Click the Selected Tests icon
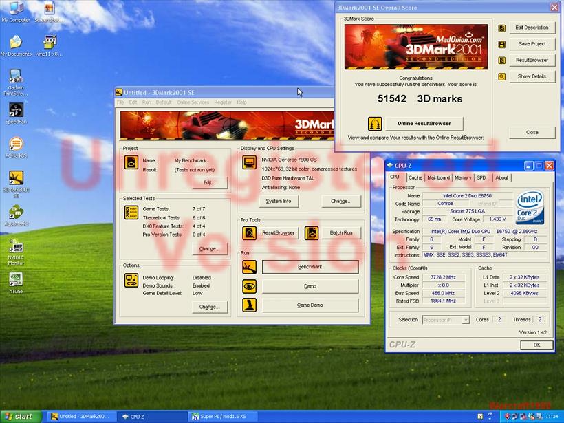This screenshot has height=423, width=564. tap(131, 213)
